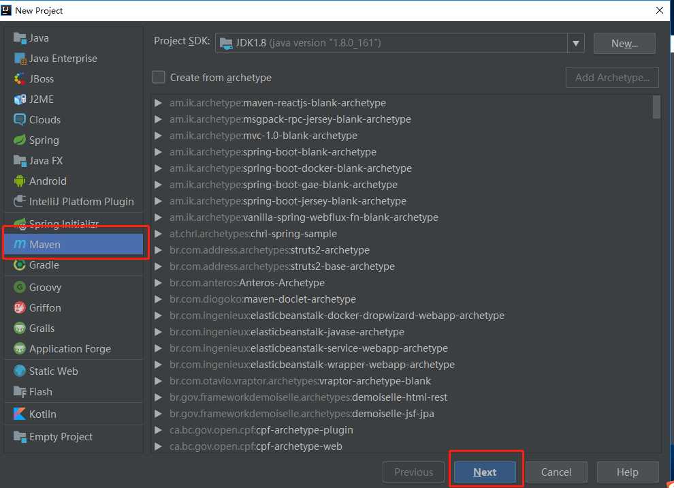Select the Java FX icon

(x=20, y=161)
